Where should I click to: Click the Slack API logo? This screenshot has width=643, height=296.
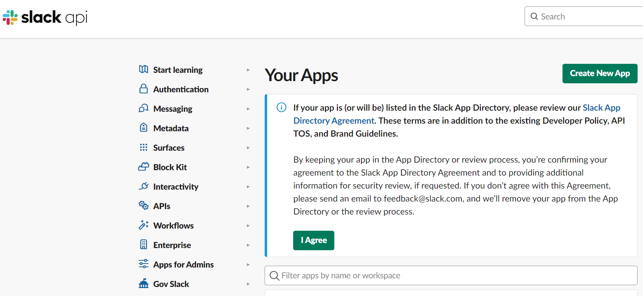[45, 17]
